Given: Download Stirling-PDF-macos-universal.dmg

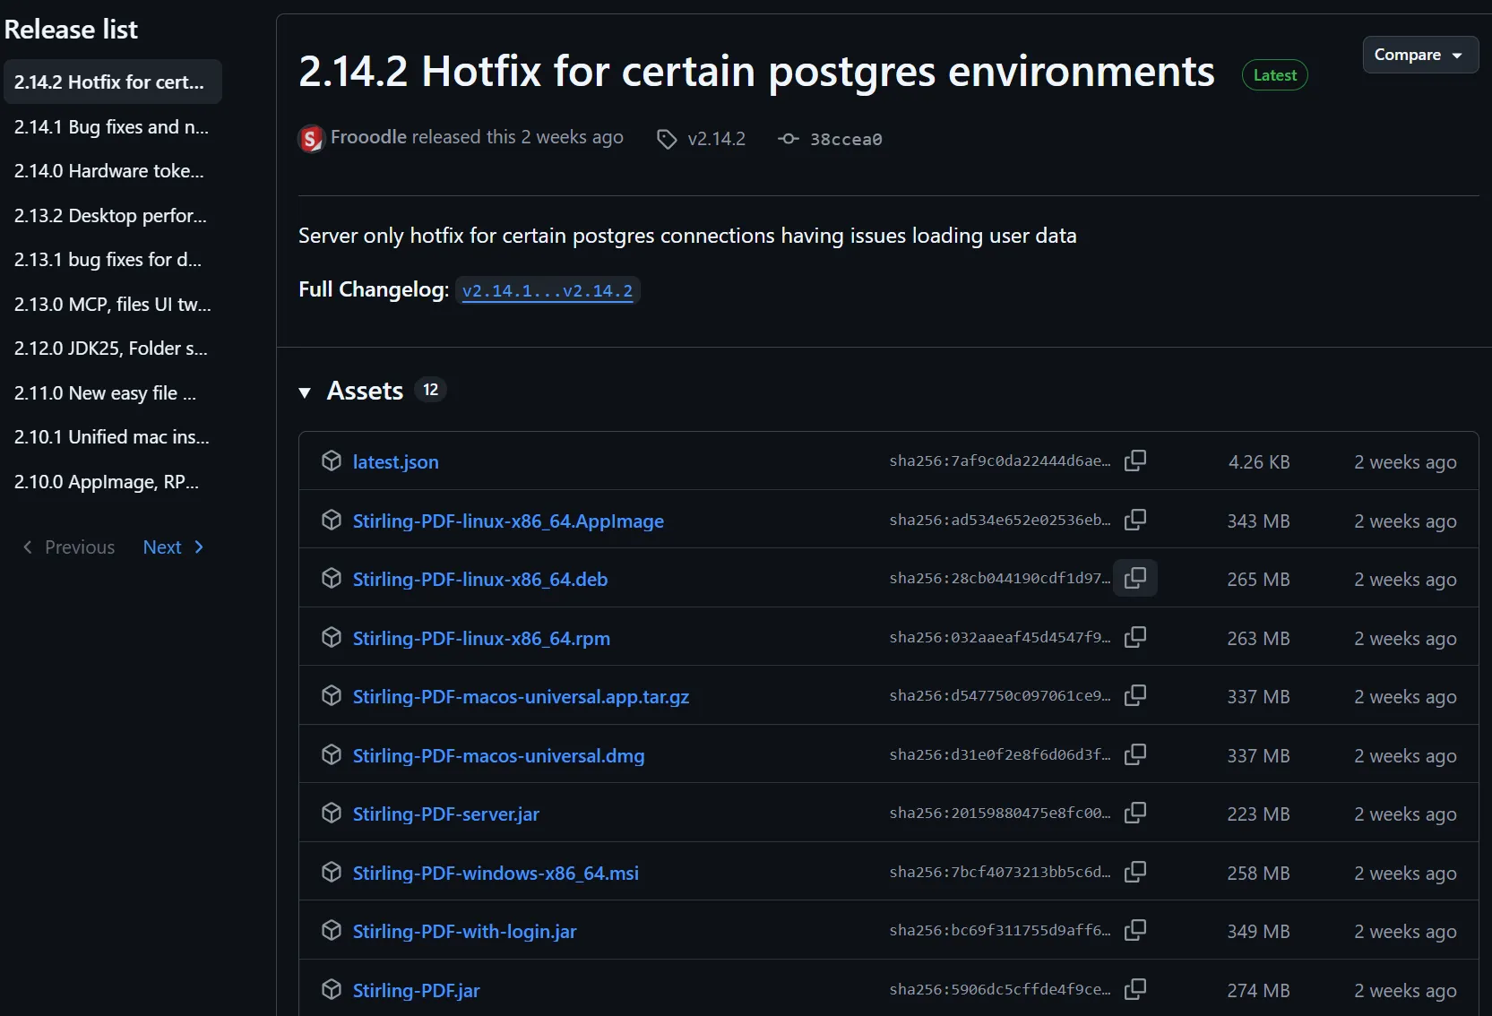Looking at the screenshot, I should click(498, 755).
